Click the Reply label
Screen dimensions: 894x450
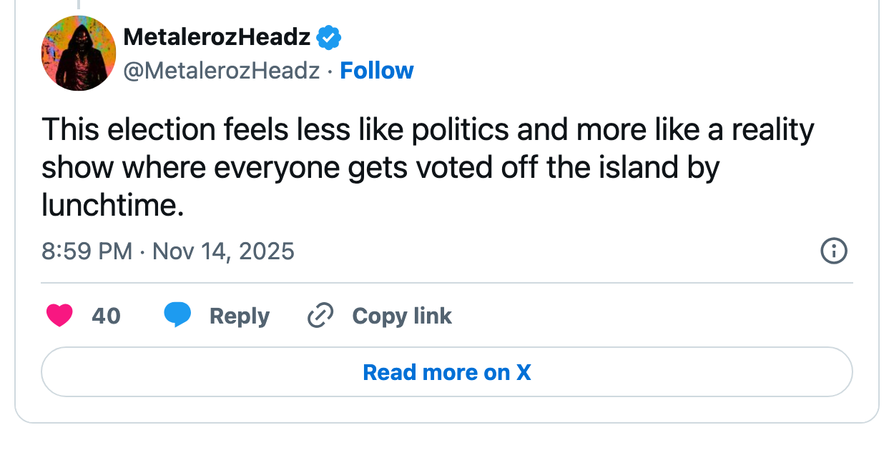[x=239, y=315]
